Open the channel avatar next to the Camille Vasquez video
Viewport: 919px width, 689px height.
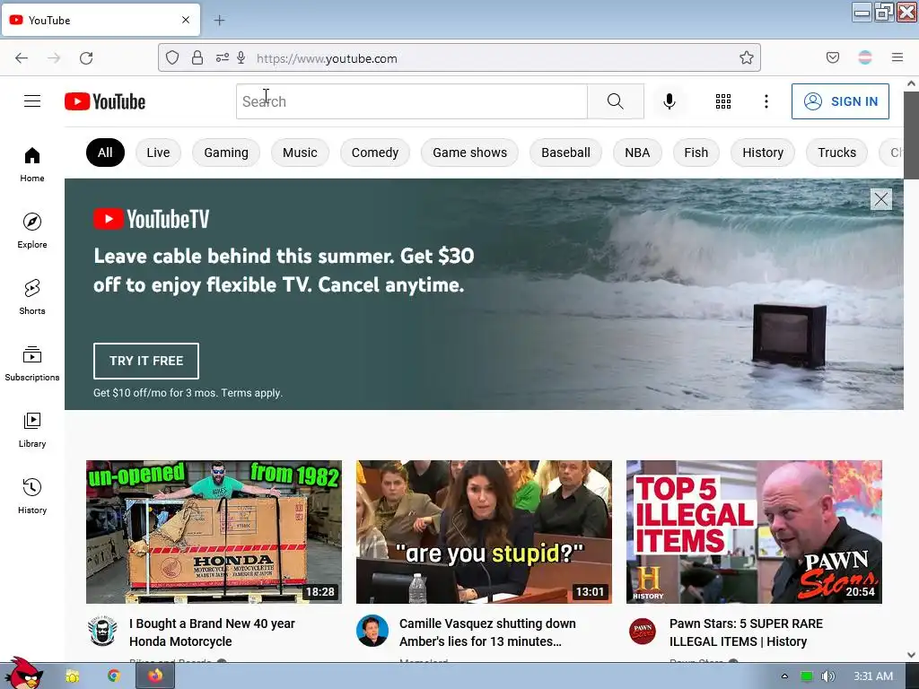[x=372, y=631]
